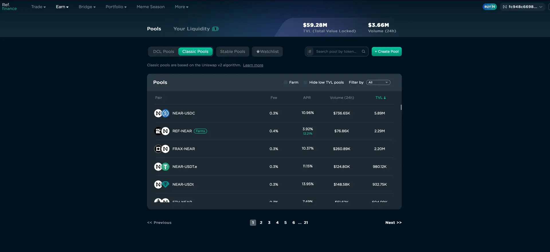The image size is (550, 252).
Task: Switch to the Stable Pools tab
Action: point(232,51)
